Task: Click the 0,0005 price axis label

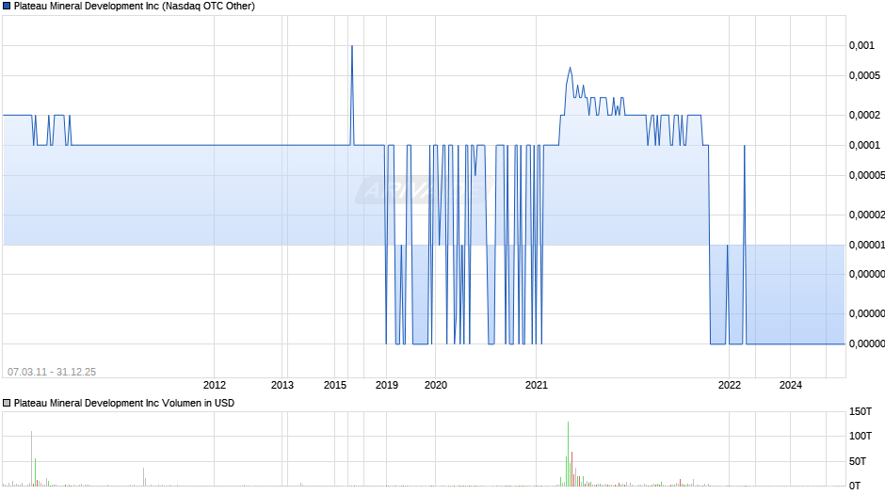Action: click(x=864, y=75)
